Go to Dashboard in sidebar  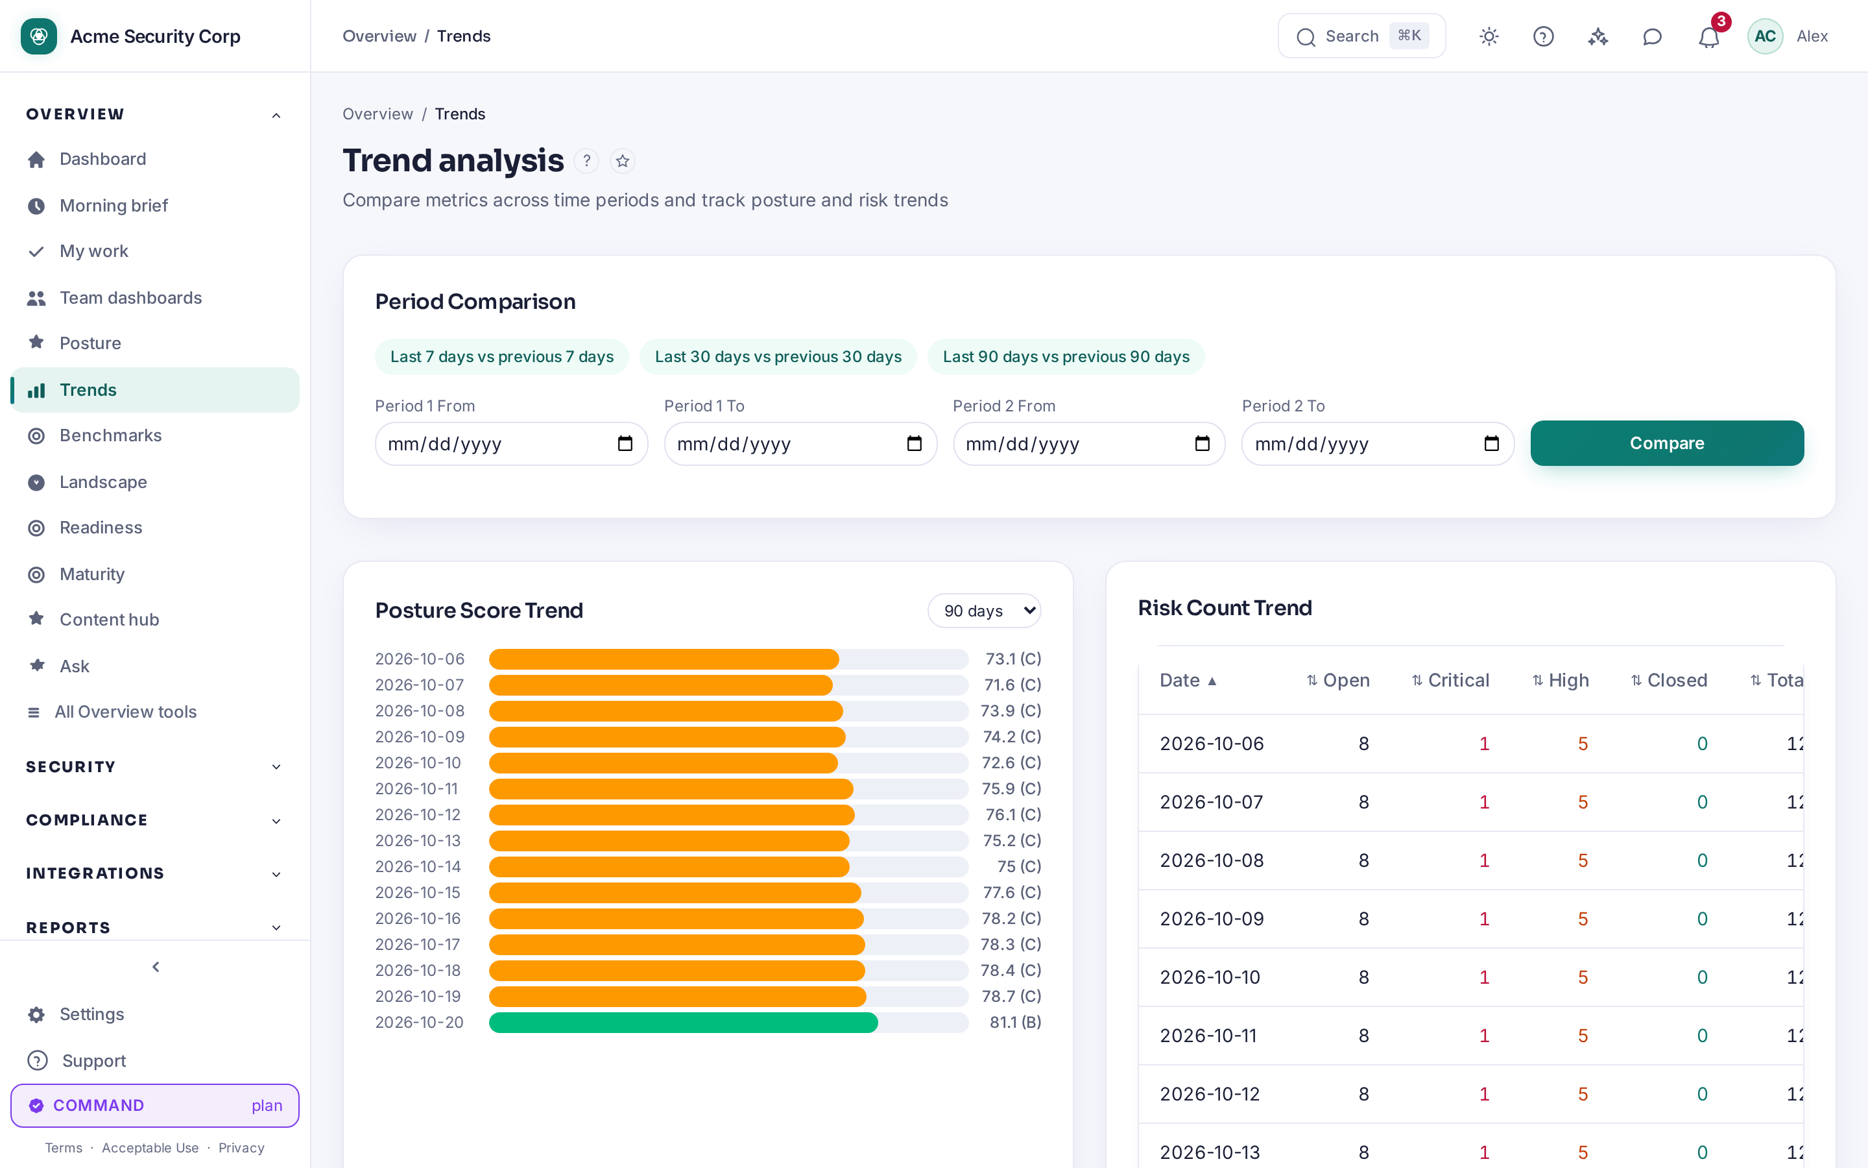[154, 159]
